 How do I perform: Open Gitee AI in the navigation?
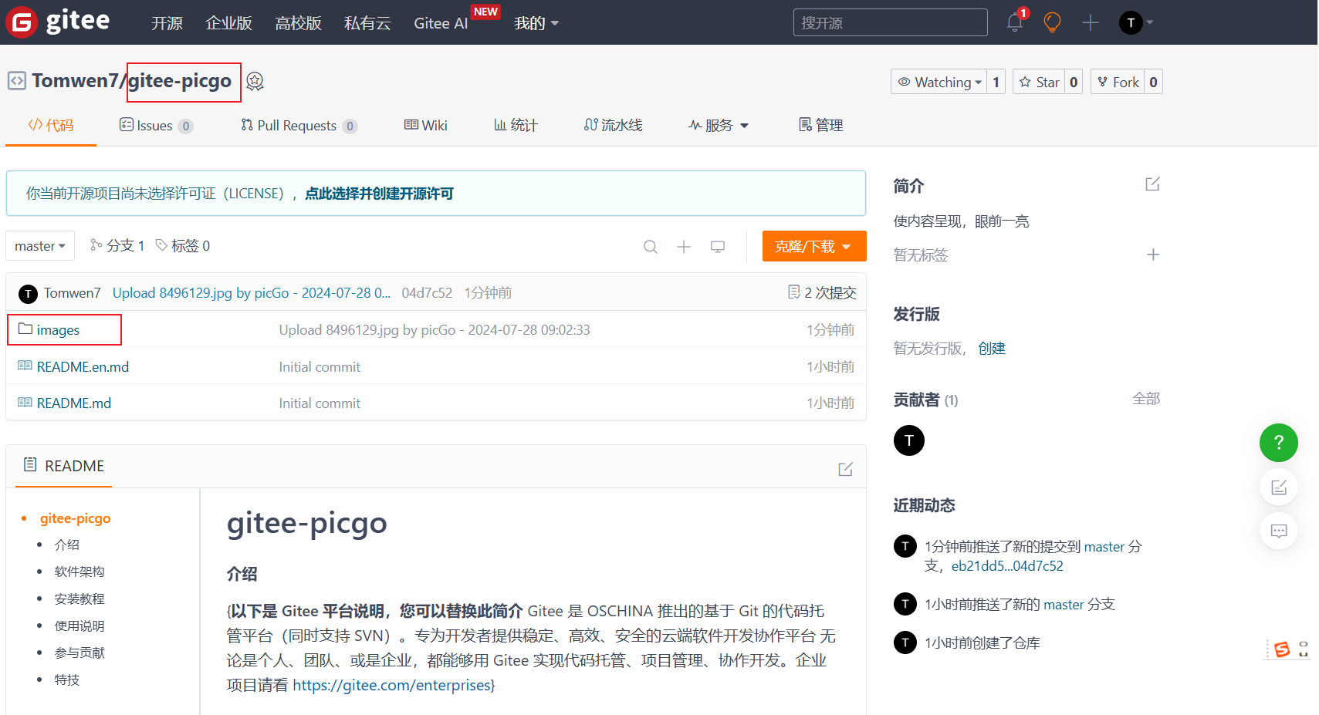pos(441,23)
